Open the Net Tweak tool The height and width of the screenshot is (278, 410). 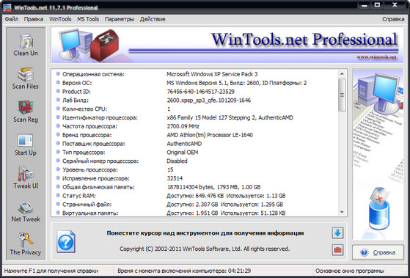(26, 211)
